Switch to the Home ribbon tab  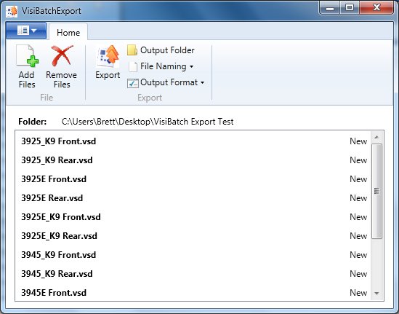click(68, 32)
